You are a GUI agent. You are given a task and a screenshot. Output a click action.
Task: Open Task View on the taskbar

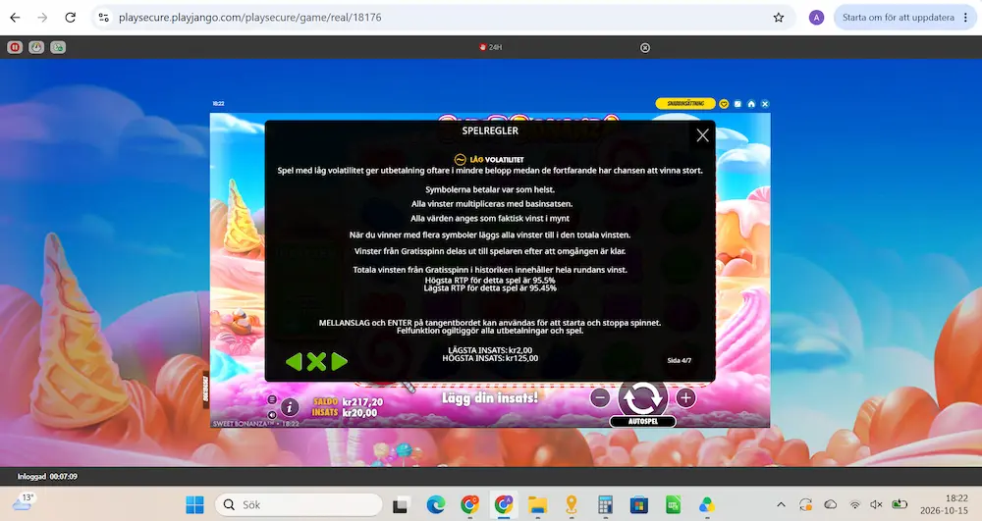pyautogui.click(x=401, y=504)
